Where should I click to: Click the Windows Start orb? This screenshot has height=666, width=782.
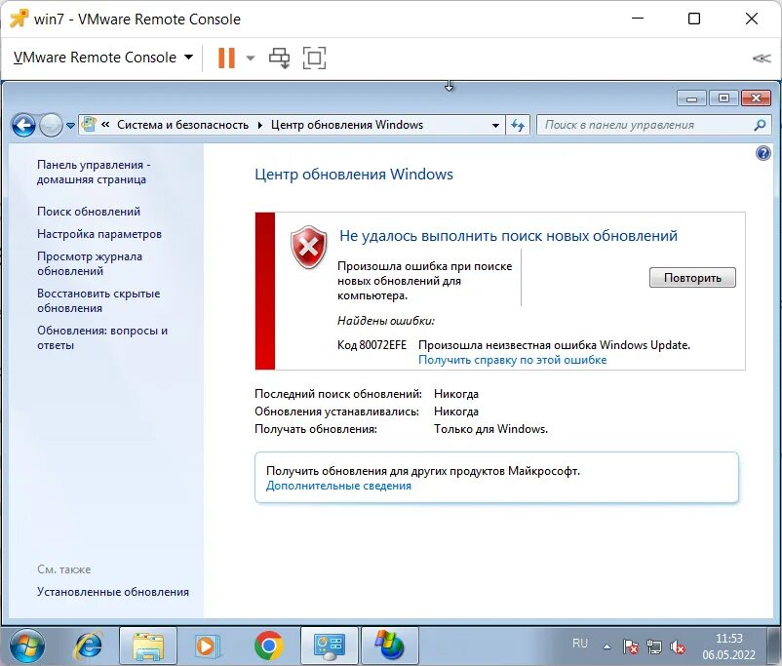(27, 646)
